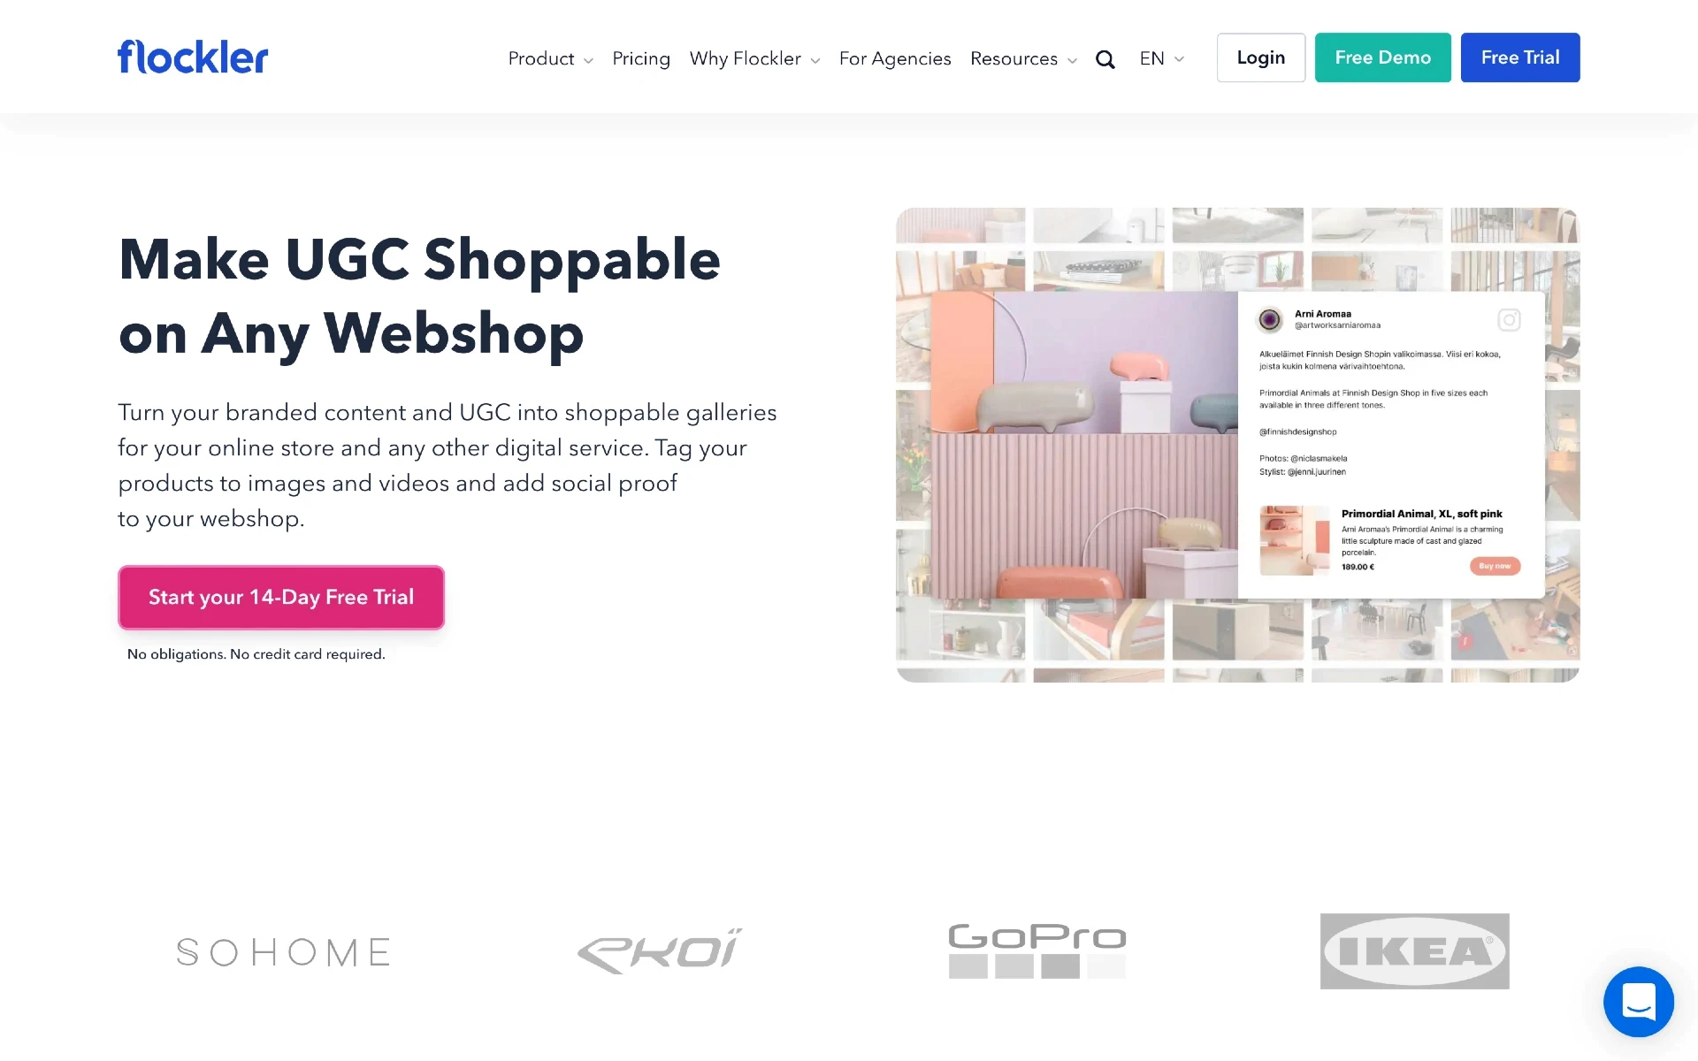The height and width of the screenshot is (1061, 1698).
Task: Click the Free Demo button icon area
Action: pyautogui.click(x=1381, y=57)
